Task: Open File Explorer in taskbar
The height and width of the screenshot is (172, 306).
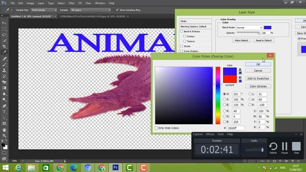Action: tap(31, 168)
